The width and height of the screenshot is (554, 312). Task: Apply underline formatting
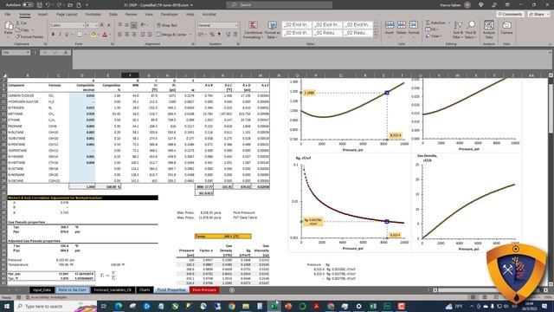pyautogui.click(x=67, y=35)
